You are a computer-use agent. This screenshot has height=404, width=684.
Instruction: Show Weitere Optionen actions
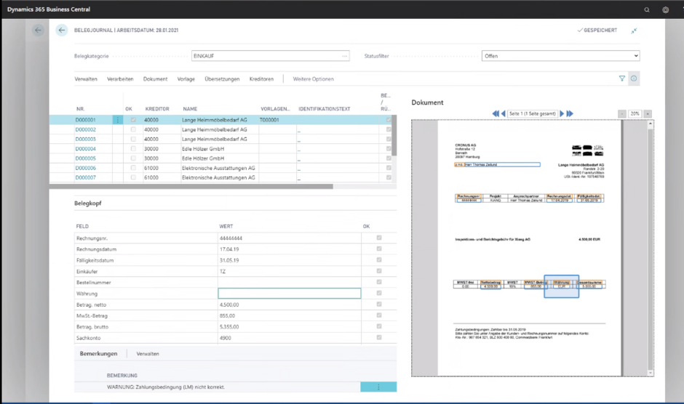tap(313, 78)
